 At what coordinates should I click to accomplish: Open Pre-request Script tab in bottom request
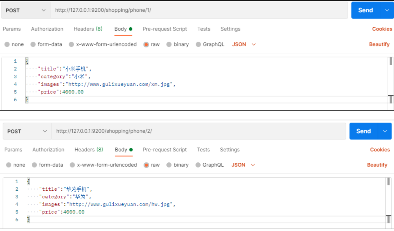point(165,150)
